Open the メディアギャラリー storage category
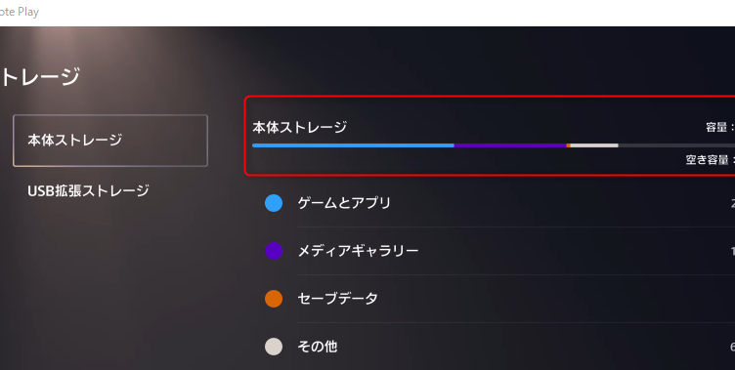Image resolution: width=735 pixels, height=370 pixels. pos(493,251)
